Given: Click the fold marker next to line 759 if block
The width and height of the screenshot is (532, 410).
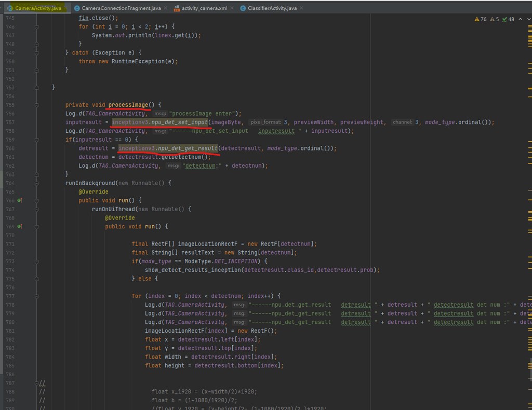Looking at the screenshot, I should 35,139.
